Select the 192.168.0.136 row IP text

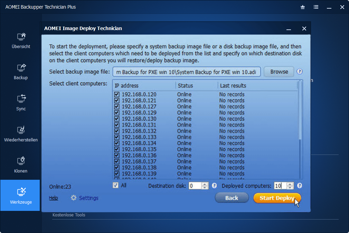pos(139,155)
